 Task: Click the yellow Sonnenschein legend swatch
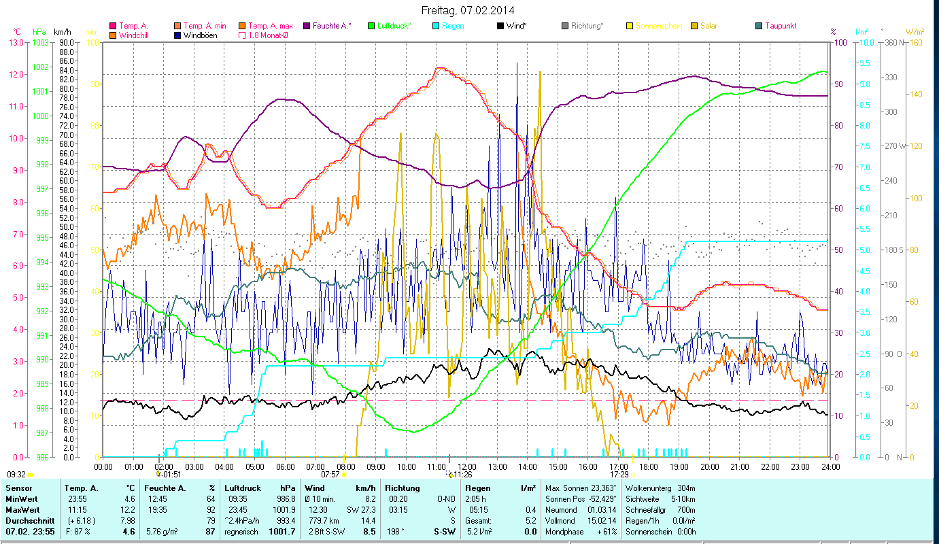point(629,26)
